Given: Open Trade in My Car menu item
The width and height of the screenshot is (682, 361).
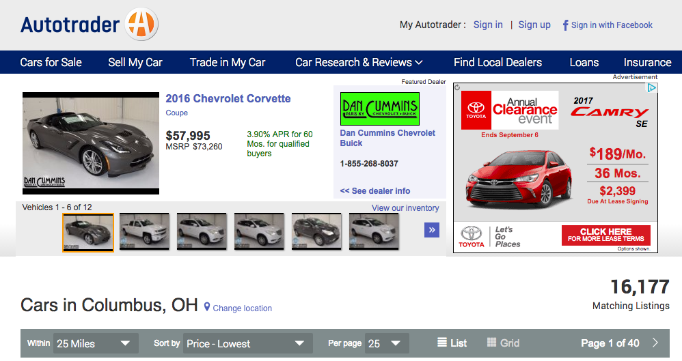Looking at the screenshot, I should point(228,62).
